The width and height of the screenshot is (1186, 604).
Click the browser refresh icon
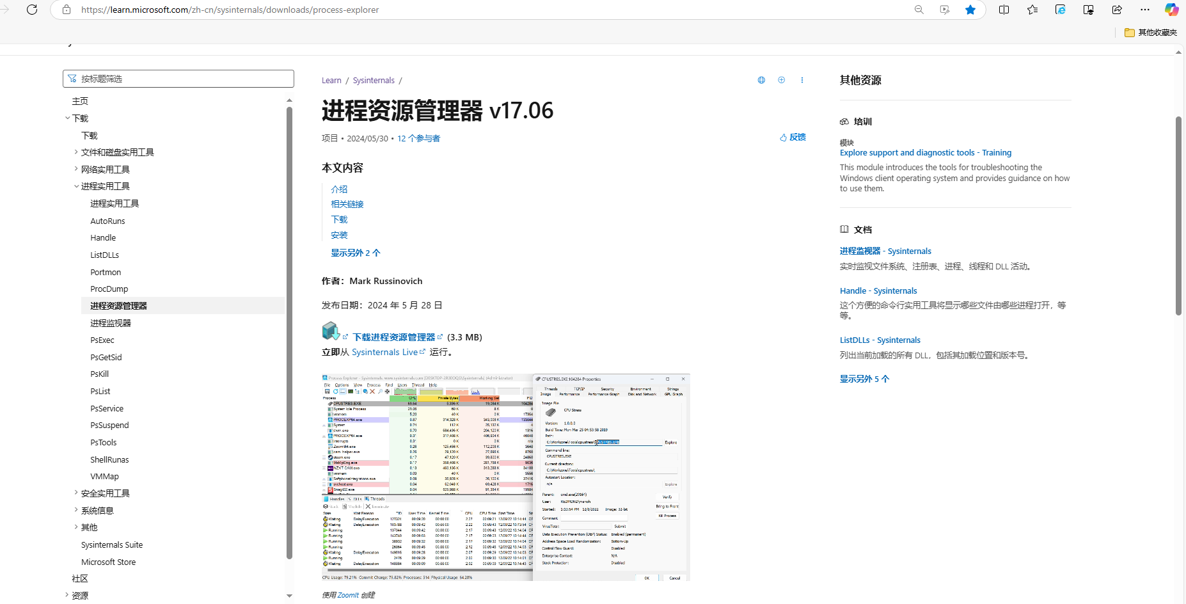(32, 10)
